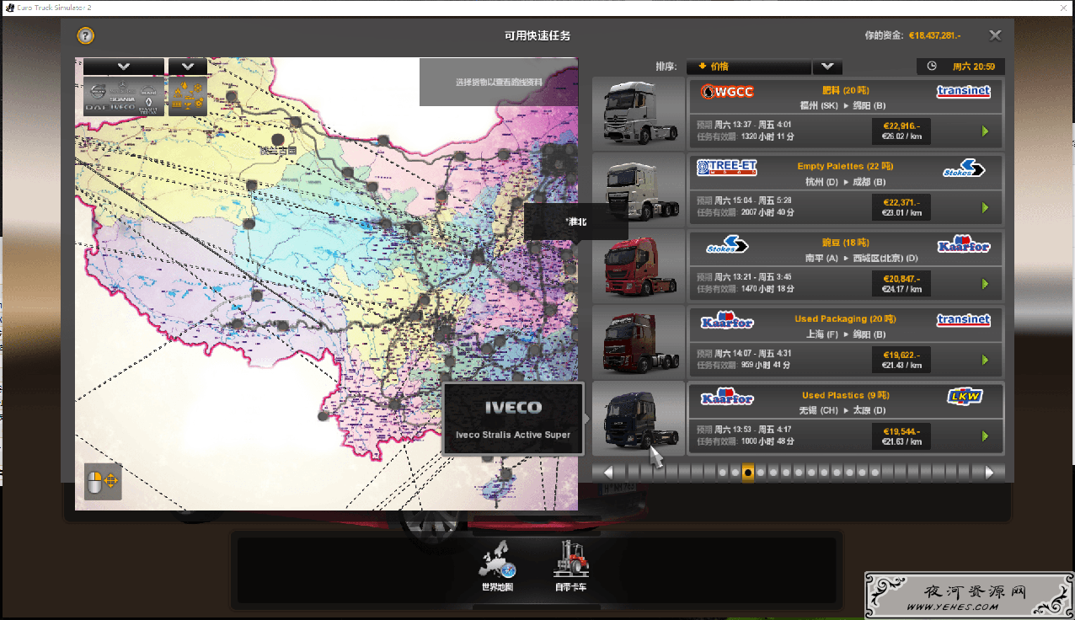Image resolution: width=1075 pixels, height=620 pixels.
Task: Open the 价格 sort order combo box
Action: click(x=748, y=67)
